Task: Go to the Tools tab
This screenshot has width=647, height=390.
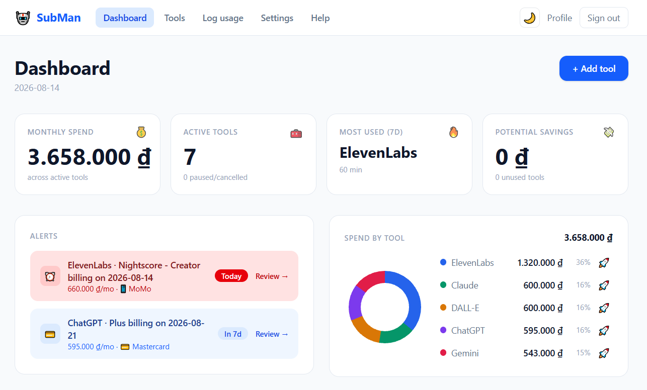Action: coord(175,18)
